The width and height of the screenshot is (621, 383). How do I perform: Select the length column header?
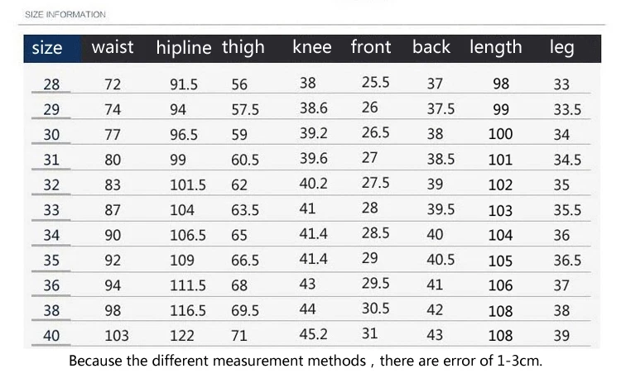[x=496, y=48]
